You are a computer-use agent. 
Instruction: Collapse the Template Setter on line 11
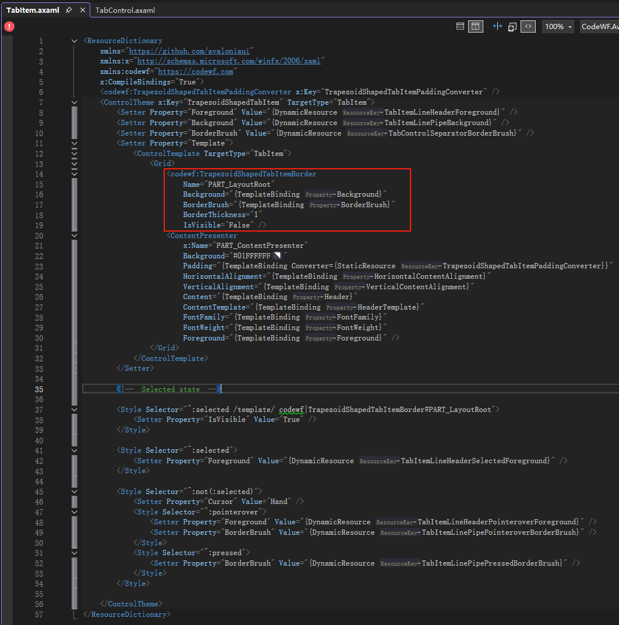pyautogui.click(x=74, y=143)
